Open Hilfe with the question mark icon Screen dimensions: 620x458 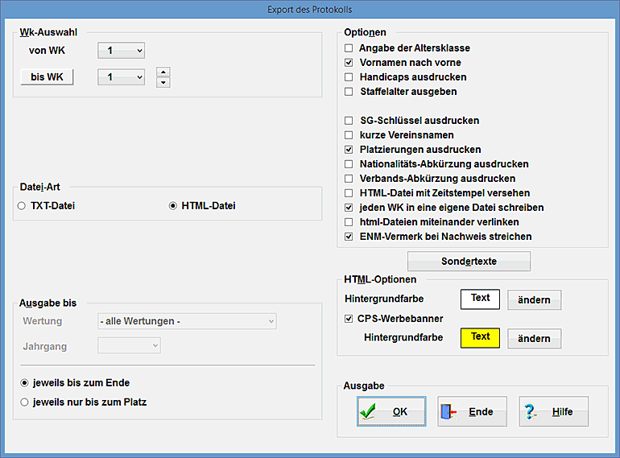552,411
